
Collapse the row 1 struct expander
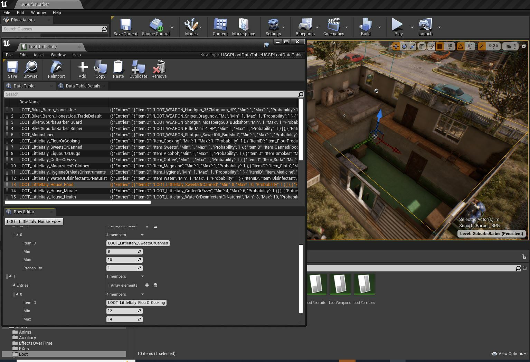tap(10, 276)
